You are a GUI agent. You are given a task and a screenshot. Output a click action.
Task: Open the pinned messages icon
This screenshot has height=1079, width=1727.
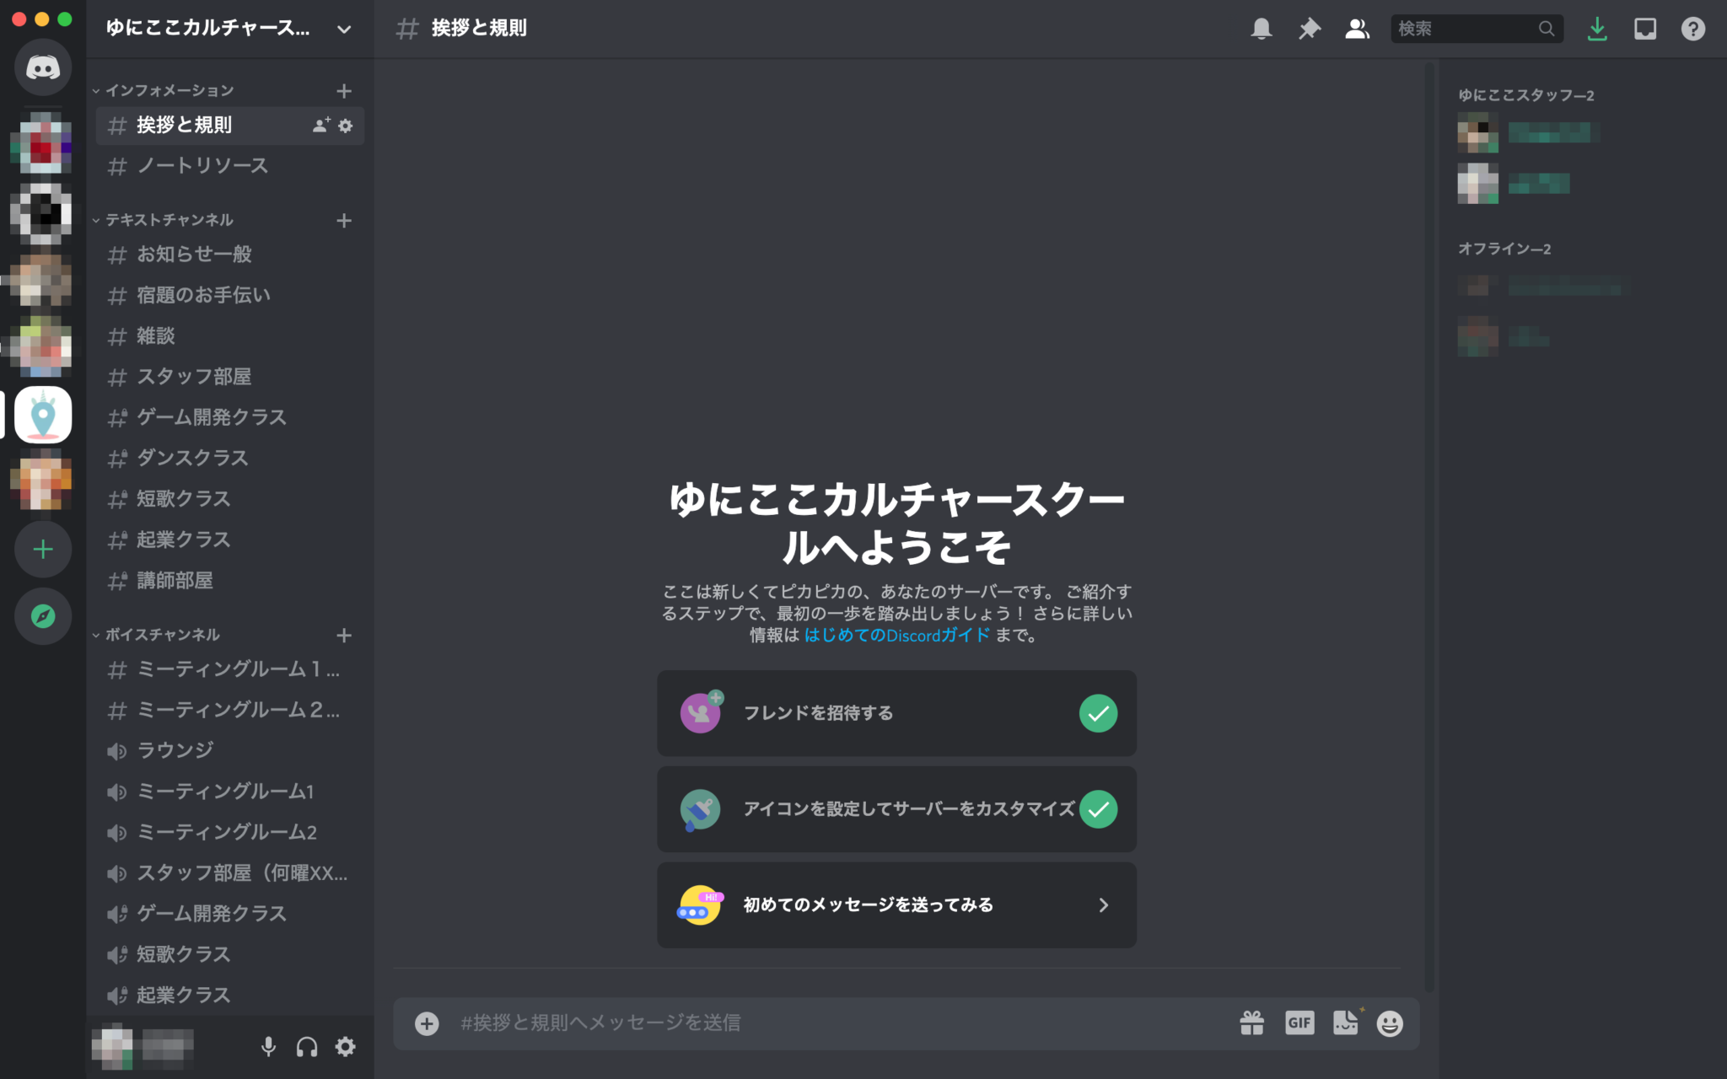tap(1309, 28)
